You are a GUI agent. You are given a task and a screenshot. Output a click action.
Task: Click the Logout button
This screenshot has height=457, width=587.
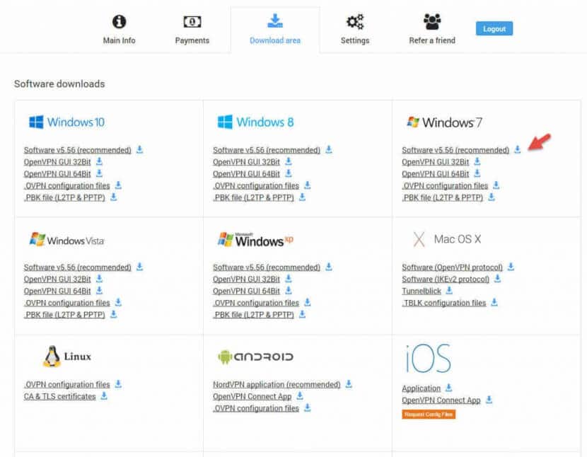494,28
